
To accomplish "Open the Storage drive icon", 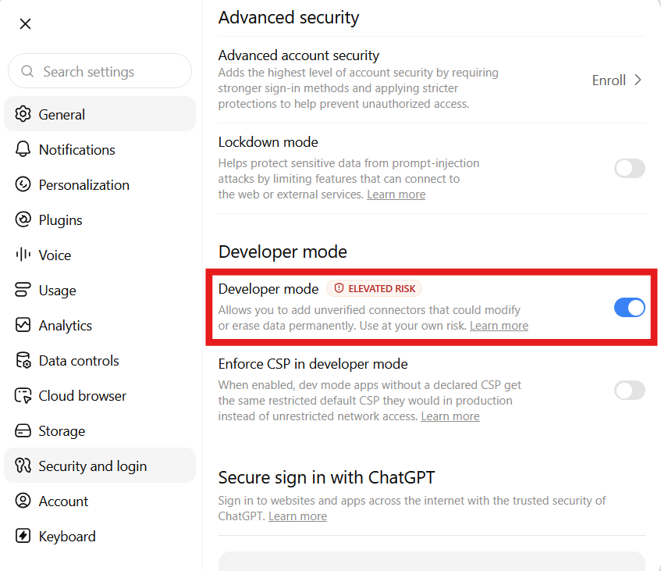I will (x=23, y=430).
